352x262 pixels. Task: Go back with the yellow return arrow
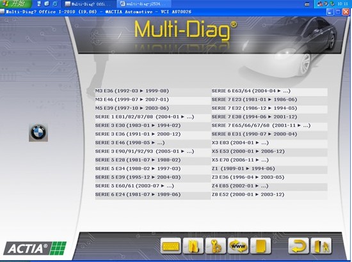299,246
